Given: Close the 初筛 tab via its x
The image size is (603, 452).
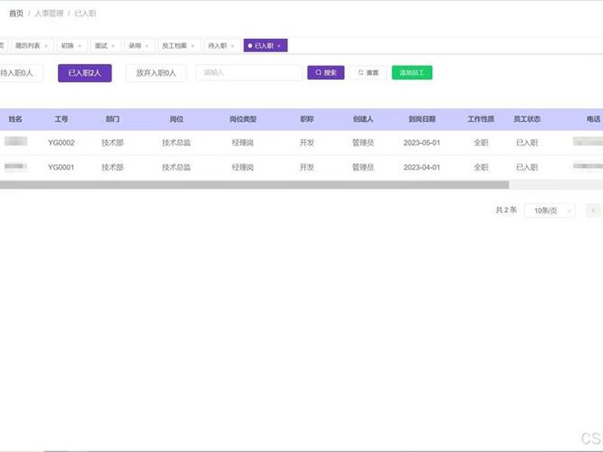Looking at the screenshot, I should point(80,46).
